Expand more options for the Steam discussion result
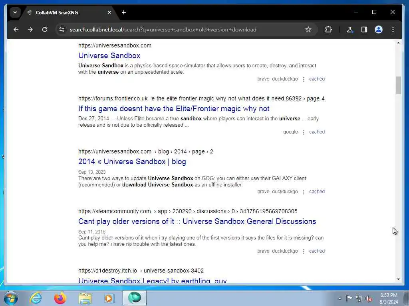 304,252
